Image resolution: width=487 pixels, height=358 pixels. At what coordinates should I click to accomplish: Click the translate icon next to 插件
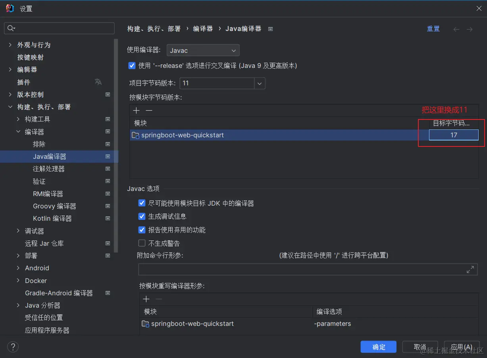point(98,82)
